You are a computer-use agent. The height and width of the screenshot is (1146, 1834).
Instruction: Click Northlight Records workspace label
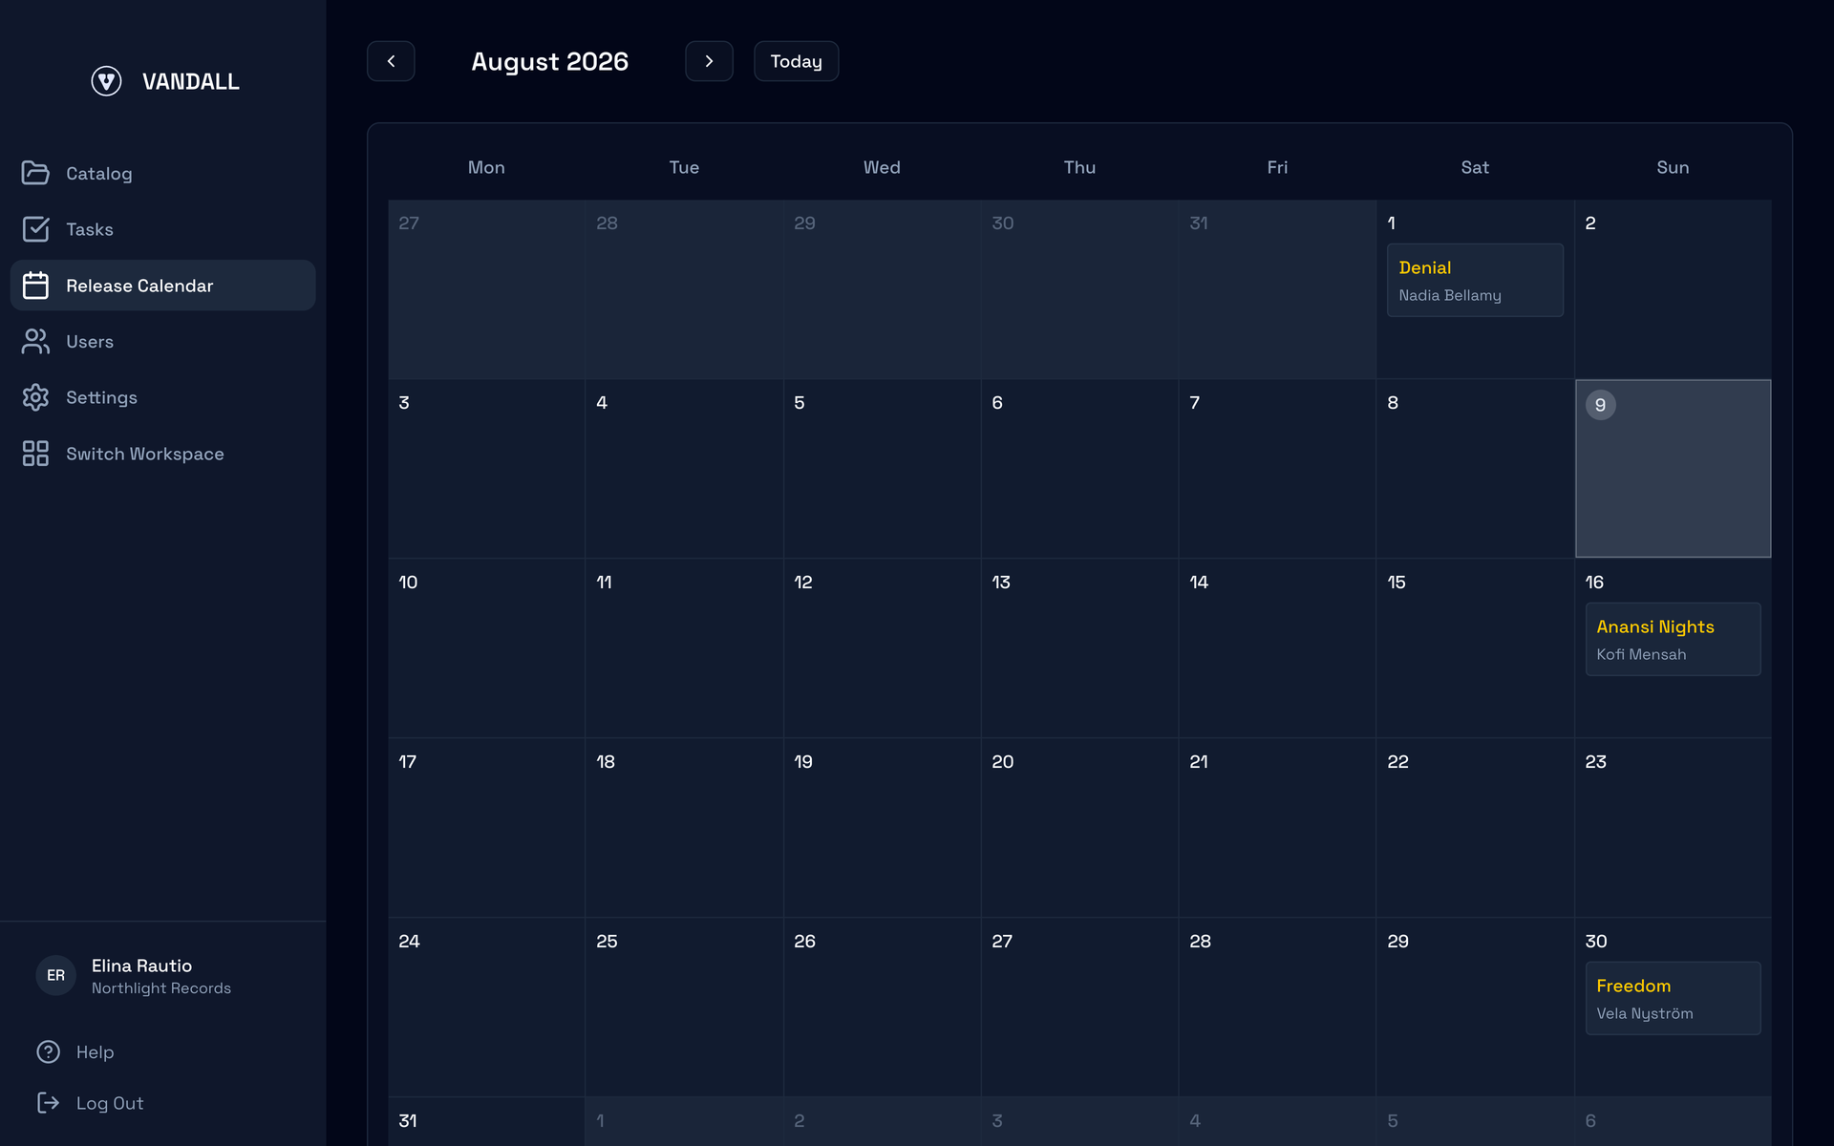[161, 988]
